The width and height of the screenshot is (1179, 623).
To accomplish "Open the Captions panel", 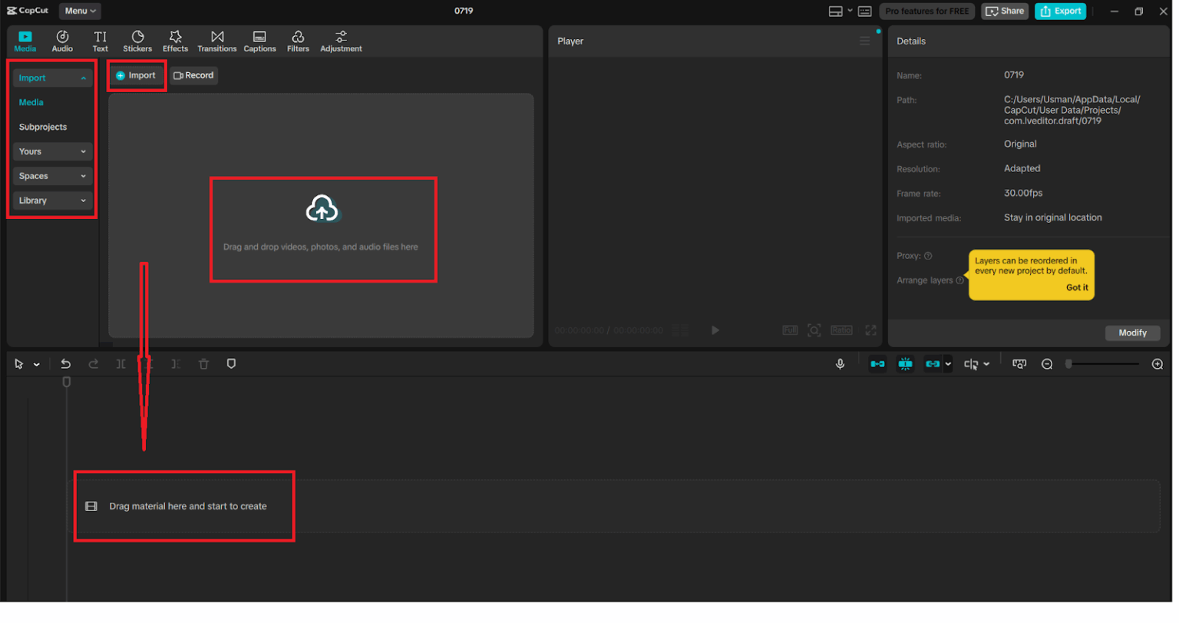I will pos(259,40).
